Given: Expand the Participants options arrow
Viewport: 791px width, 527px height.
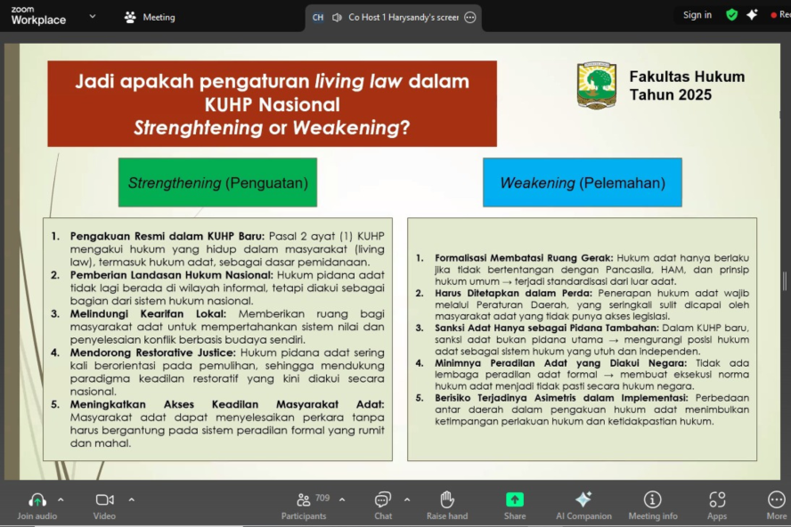Looking at the screenshot, I should click(x=342, y=499).
